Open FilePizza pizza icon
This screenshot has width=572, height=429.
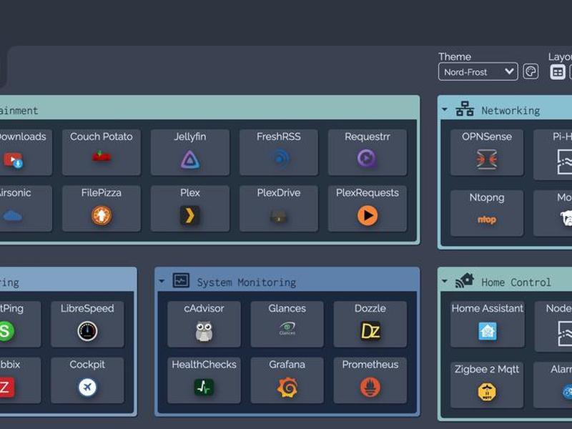102,215
